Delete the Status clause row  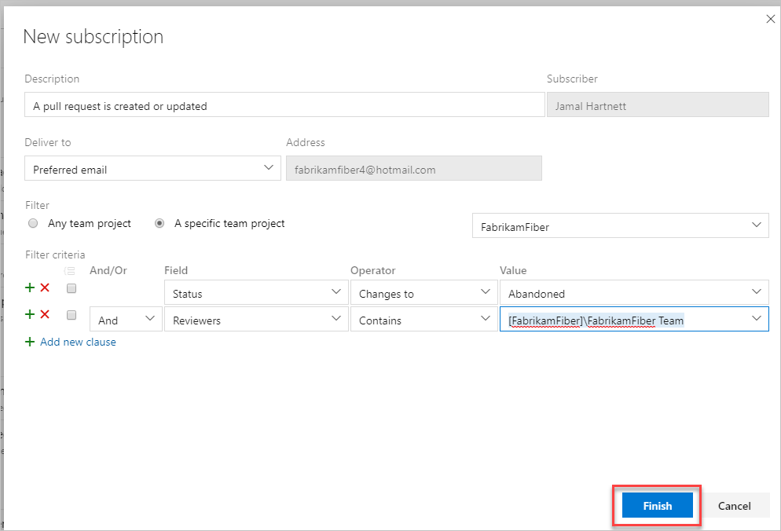[x=45, y=287]
